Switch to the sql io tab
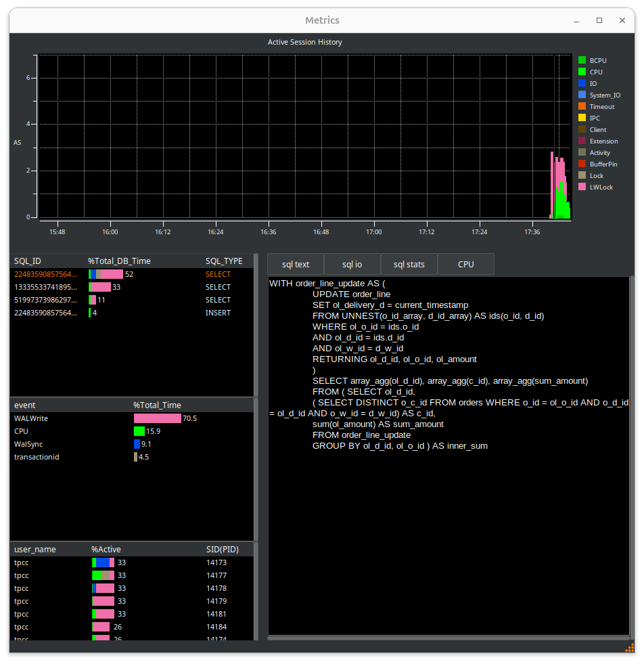 pyautogui.click(x=352, y=264)
